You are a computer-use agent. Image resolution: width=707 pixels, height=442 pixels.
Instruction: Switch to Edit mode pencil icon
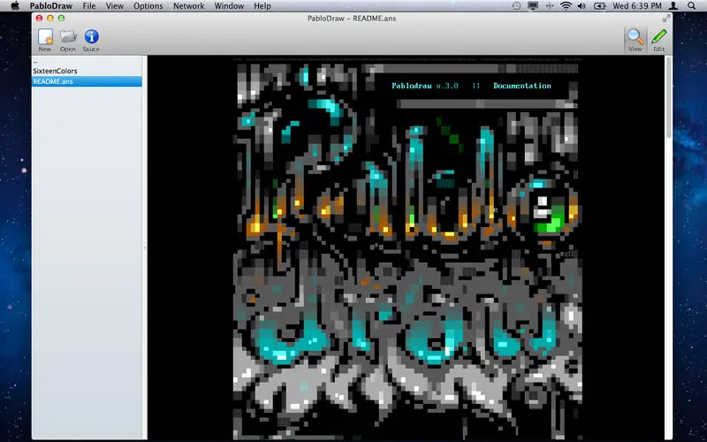click(658, 40)
